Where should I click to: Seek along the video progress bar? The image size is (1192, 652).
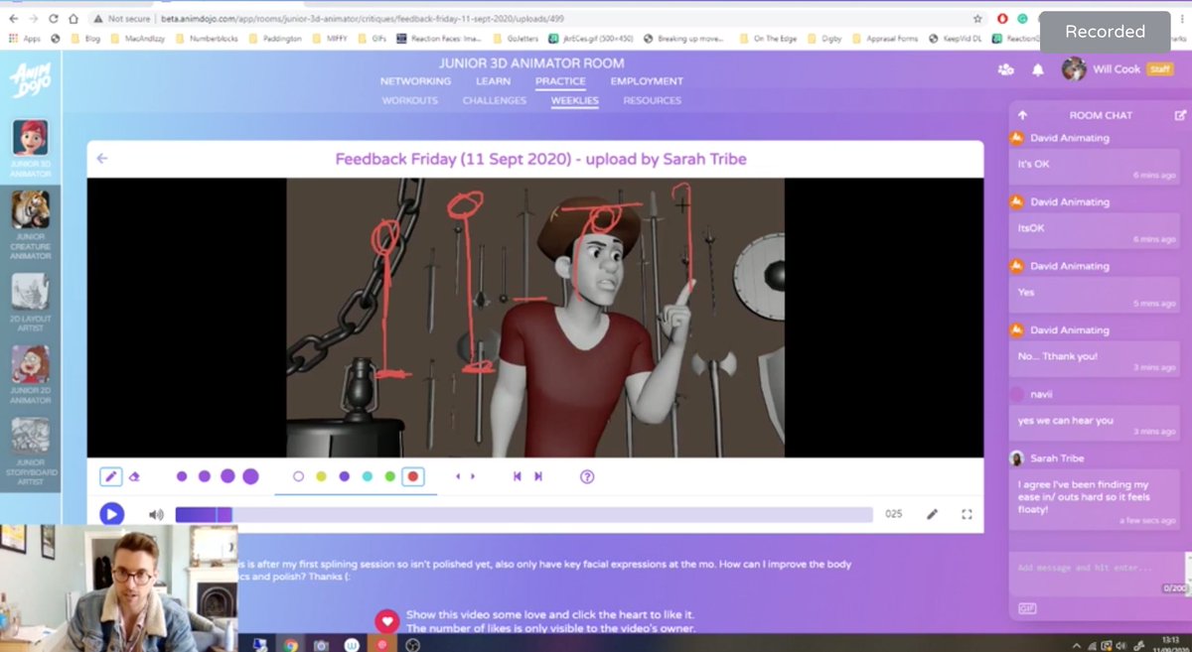pyautogui.click(x=523, y=514)
